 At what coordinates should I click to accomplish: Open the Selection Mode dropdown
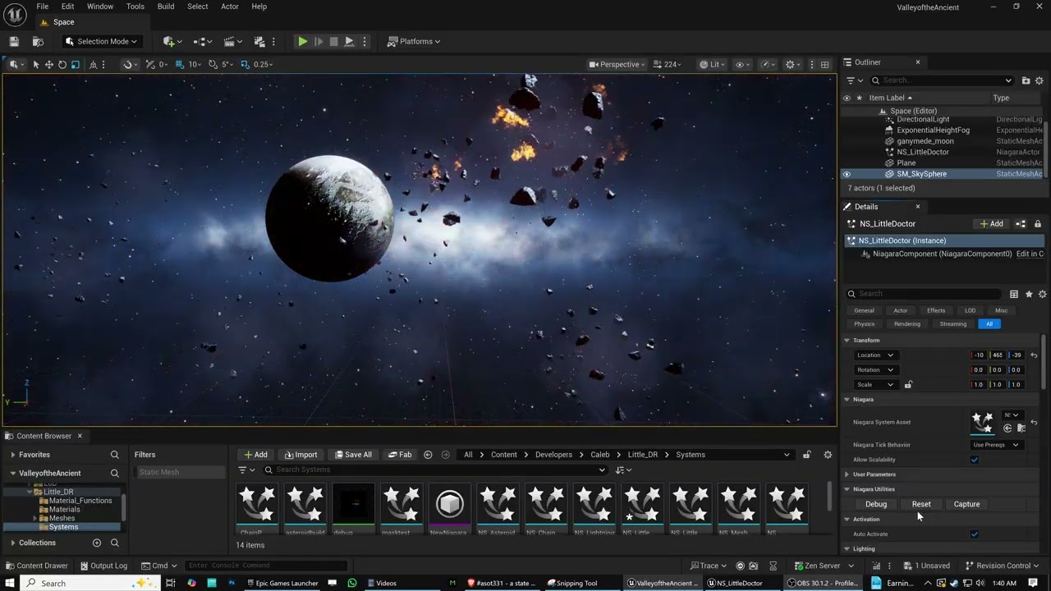(x=102, y=41)
